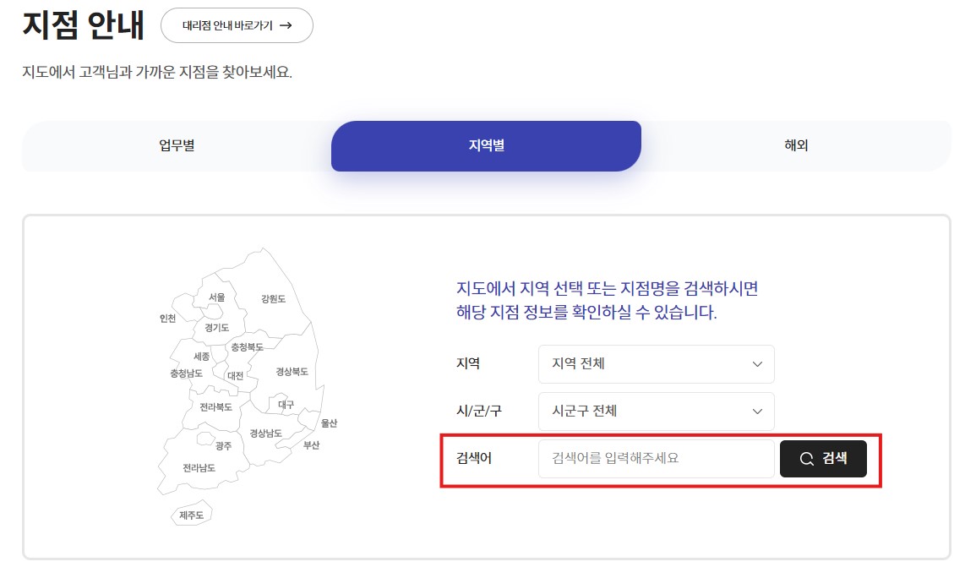This screenshot has width=965, height=567.
Task: Expand the 시군구 전체 dropdown
Action: tap(657, 412)
